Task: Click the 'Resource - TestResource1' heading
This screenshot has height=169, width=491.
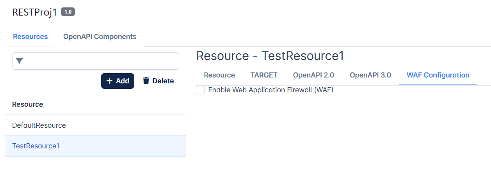Action: [270, 56]
